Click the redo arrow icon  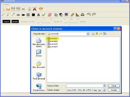94,14
